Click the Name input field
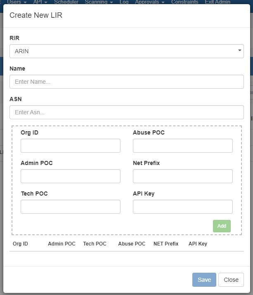Viewport: 253px width, 295px height. (x=126, y=82)
